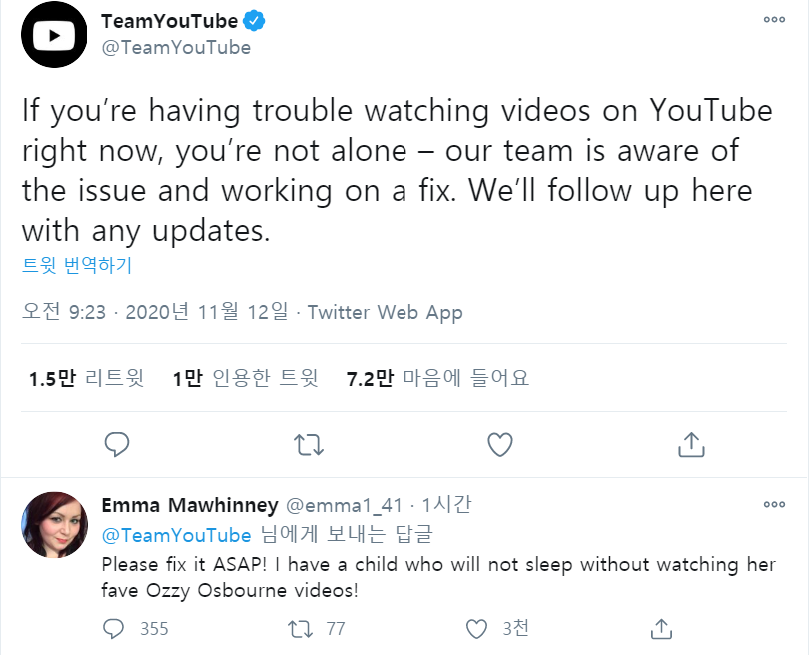Viewport: 809px width, 655px height.
Task: Open the @TeamYouTube handle under the name
Action: coord(176,47)
